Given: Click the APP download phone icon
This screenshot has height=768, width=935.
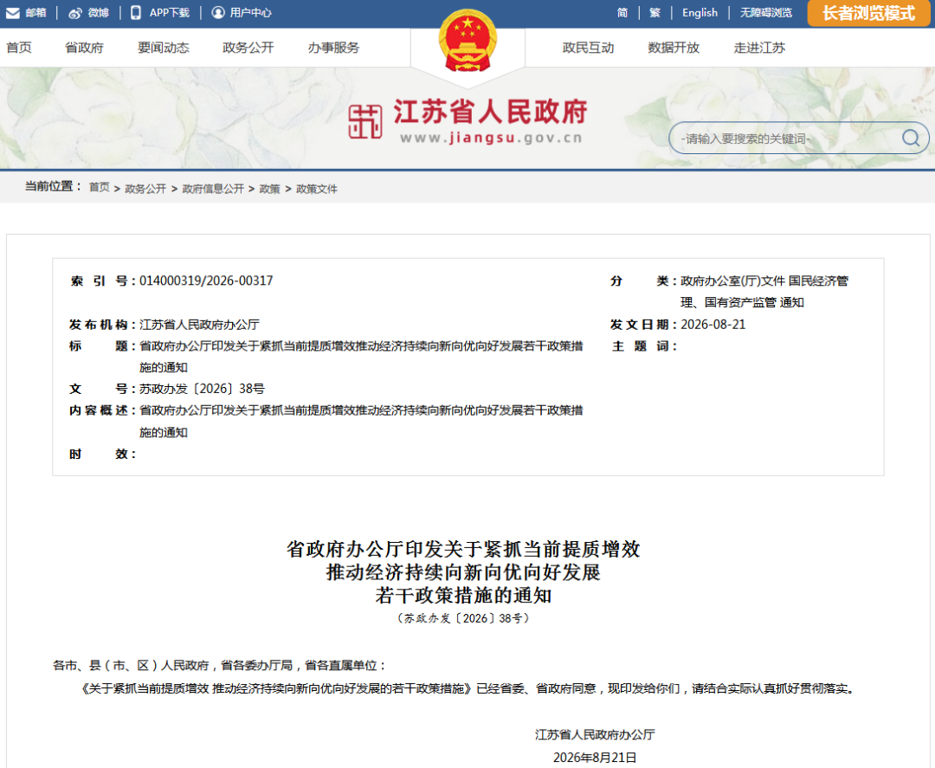Looking at the screenshot, I should [136, 12].
